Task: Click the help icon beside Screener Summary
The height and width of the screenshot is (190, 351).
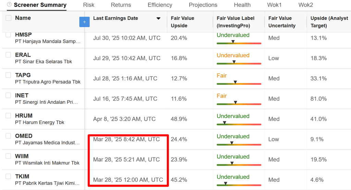Action: pos(9,4)
